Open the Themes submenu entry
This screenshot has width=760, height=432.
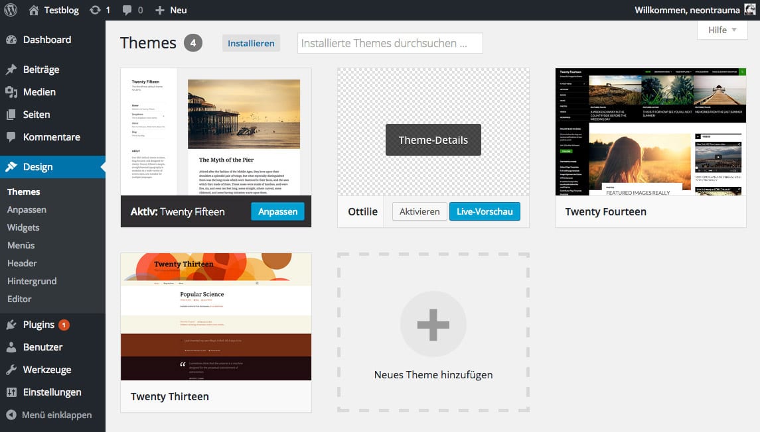(24, 191)
